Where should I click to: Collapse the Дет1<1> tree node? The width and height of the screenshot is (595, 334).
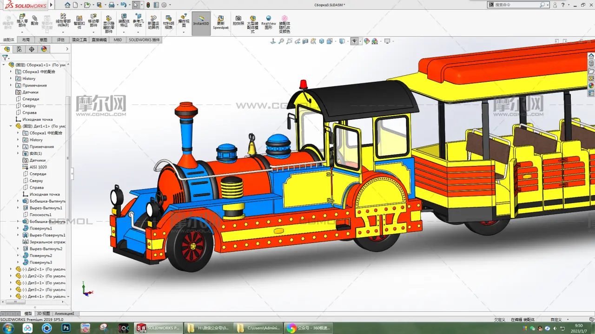coord(11,126)
